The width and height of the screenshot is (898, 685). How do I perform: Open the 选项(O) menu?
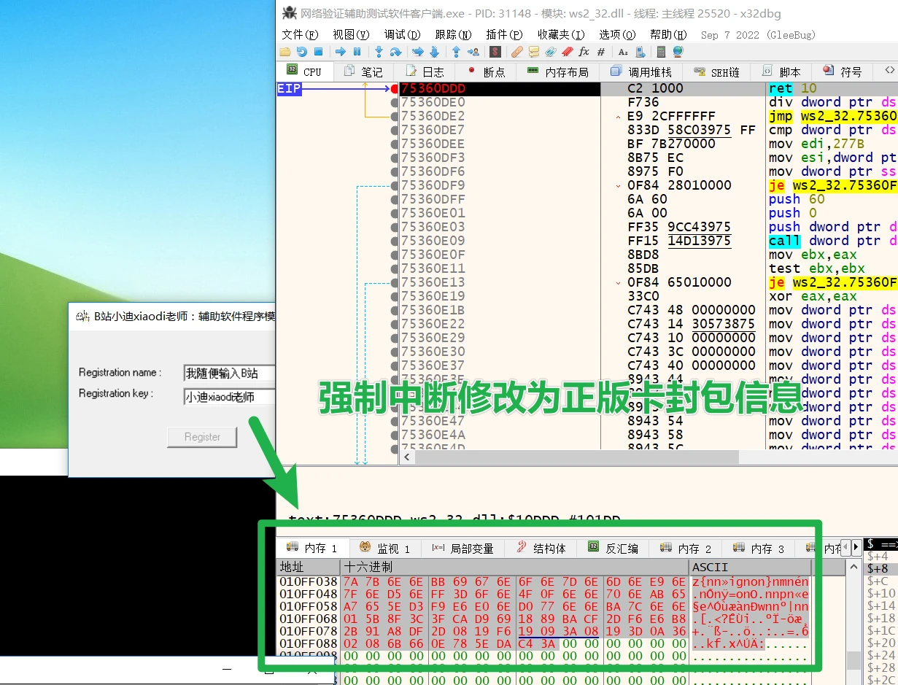pyautogui.click(x=617, y=34)
